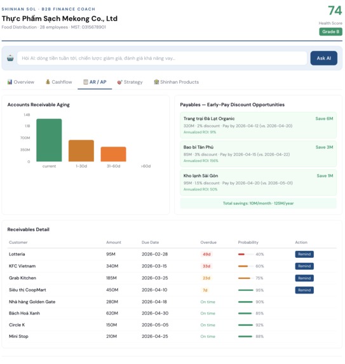The width and height of the screenshot is (345, 364).
Task: Click the 23d overdue badge
Action: pyautogui.click(x=206, y=278)
